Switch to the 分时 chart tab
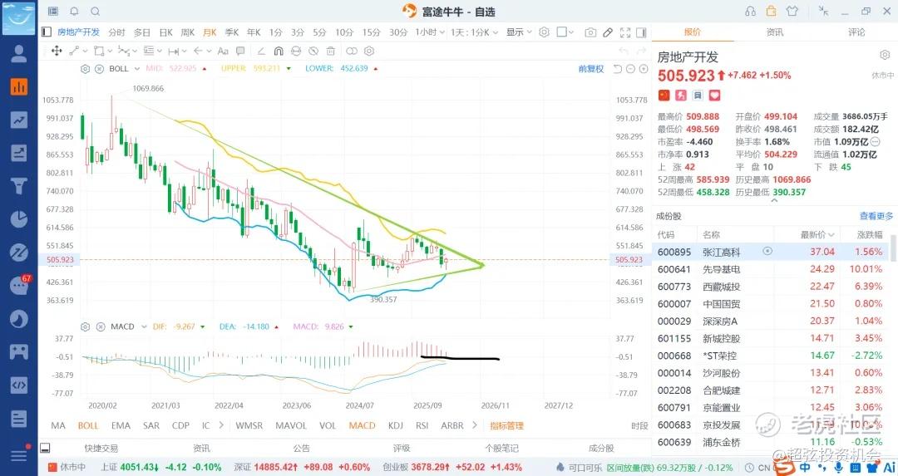The height and width of the screenshot is (476, 898). coord(116,32)
